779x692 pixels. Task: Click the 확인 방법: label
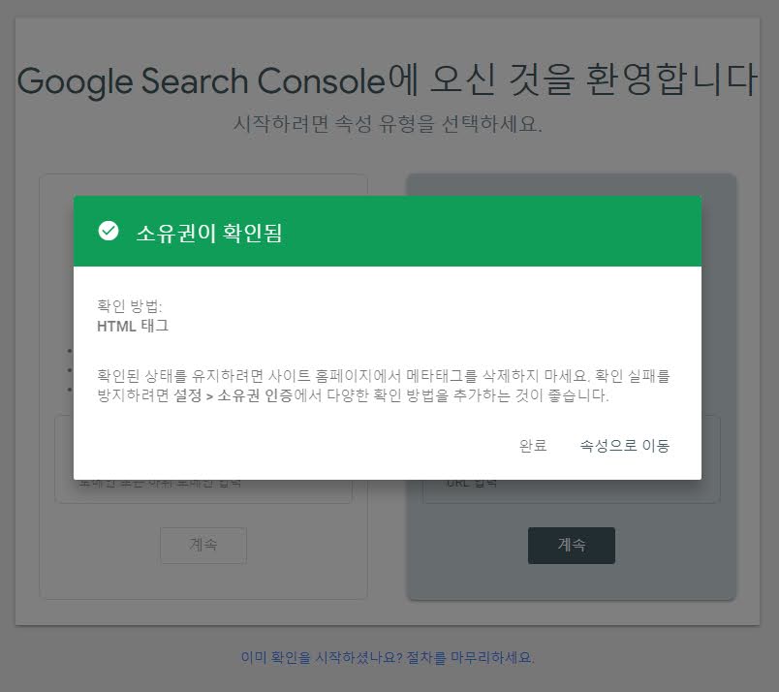point(129,305)
